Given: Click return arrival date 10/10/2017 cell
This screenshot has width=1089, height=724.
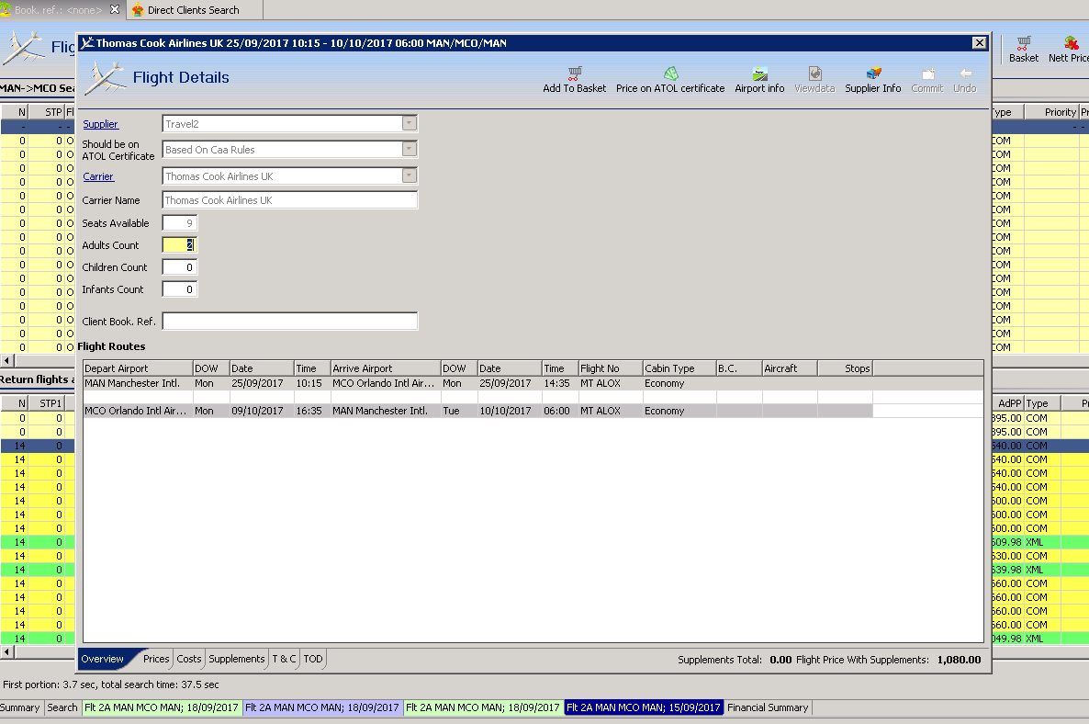Looking at the screenshot, I should click(509, 411).
